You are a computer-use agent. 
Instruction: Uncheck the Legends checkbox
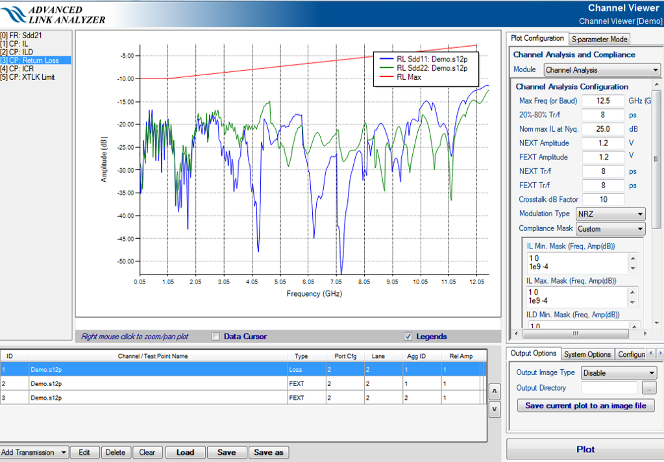point(408,337)
